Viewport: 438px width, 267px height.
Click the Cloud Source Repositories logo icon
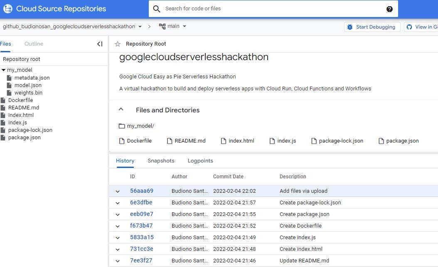click(8, 9)
